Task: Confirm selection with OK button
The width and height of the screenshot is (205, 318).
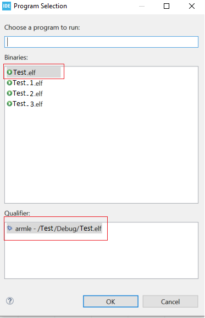Action: point(110,302)
